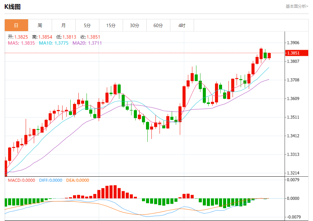This screenshot has height=221, width=313.
Task: Open the 月 monthly chart tab
Action: [64, 25]
